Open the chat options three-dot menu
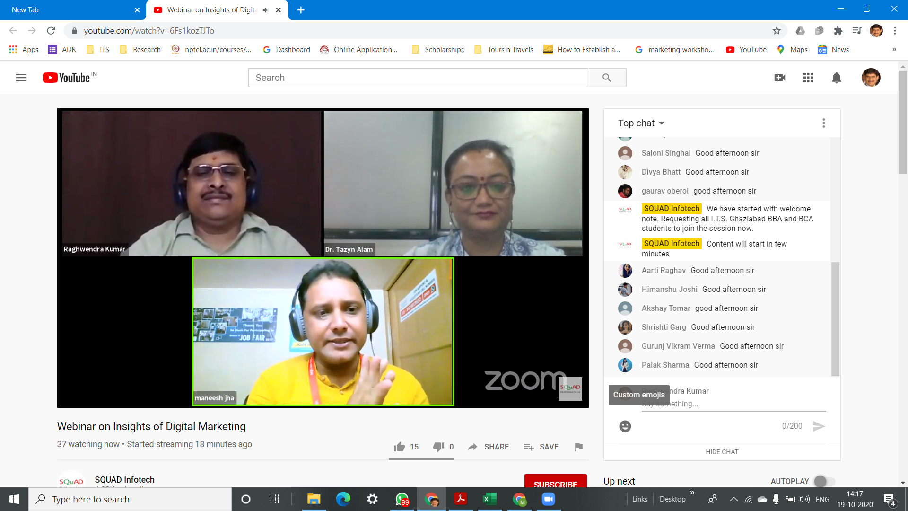The image size is (908, 511). [x=824, y=123]
